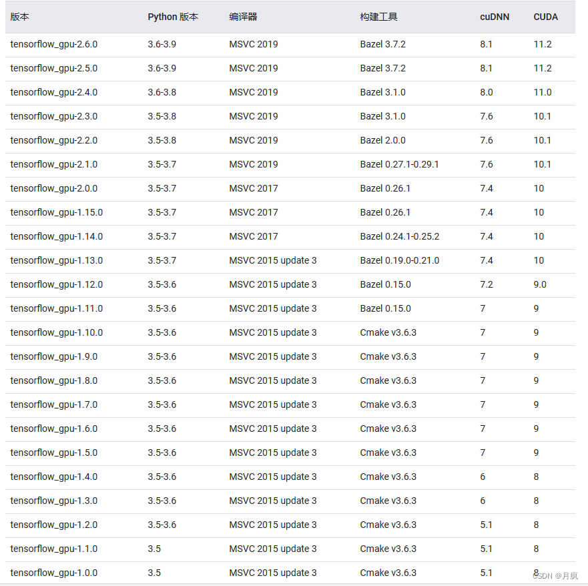The image size is (588, 586).
Task: Click the Python 版本 column header
Action: pos(173,17)
